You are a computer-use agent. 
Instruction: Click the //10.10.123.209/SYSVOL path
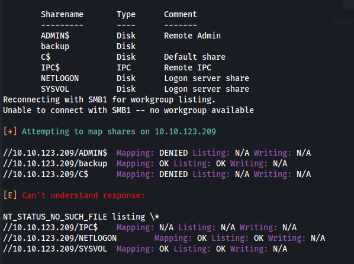(55, 249)
